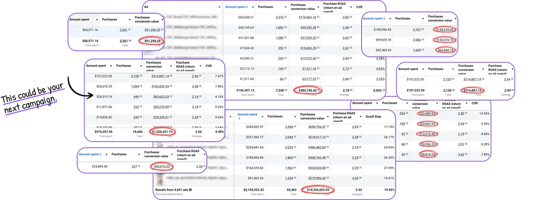Open Purchases column dropdown in the euro table
This screenshot has height=200, width=542.
tap(285, 6)
